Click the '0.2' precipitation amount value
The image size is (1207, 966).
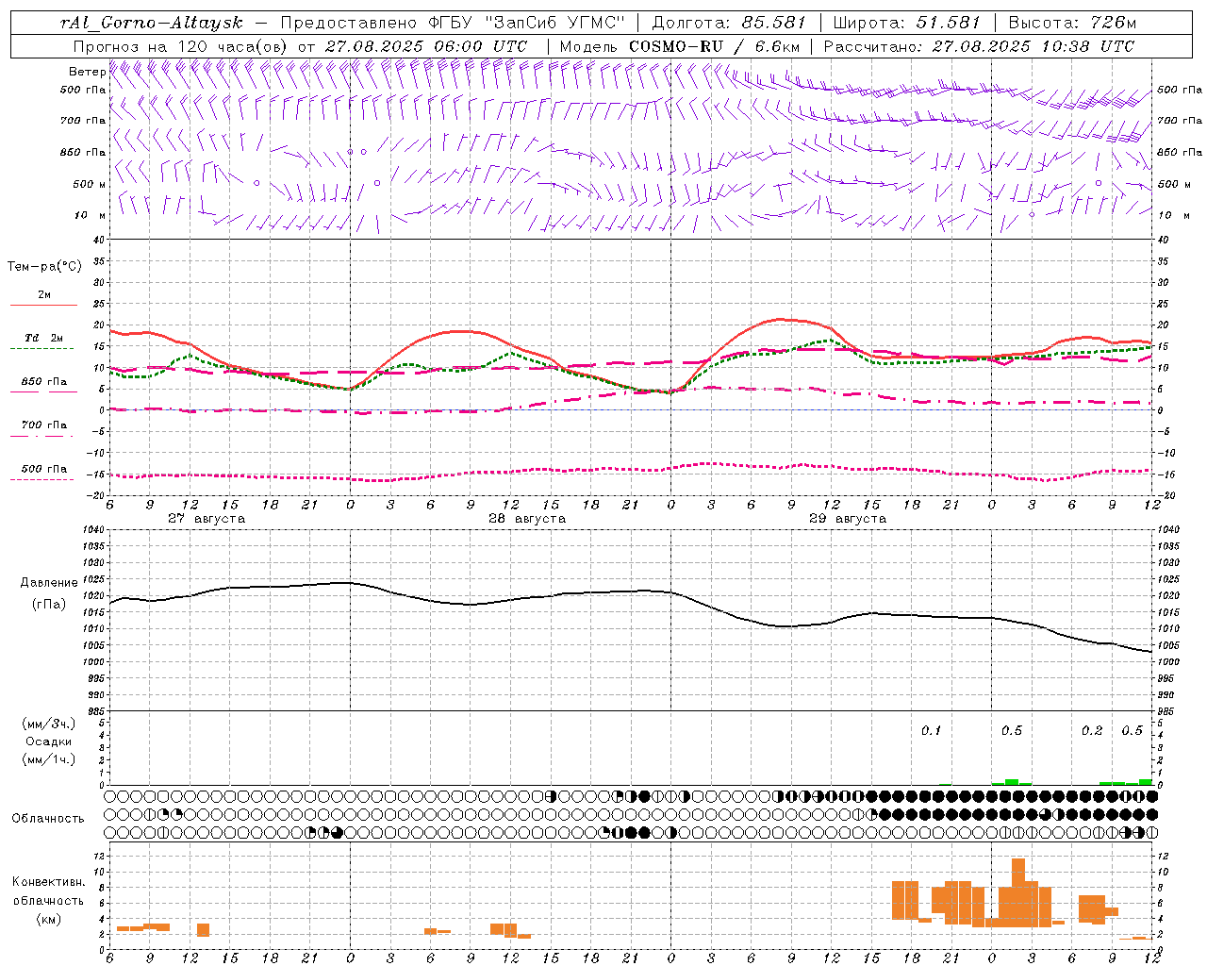tap(1092, 730)
